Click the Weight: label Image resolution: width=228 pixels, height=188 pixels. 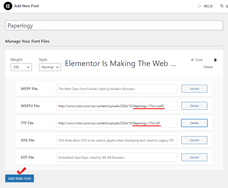tap(17, 60)
